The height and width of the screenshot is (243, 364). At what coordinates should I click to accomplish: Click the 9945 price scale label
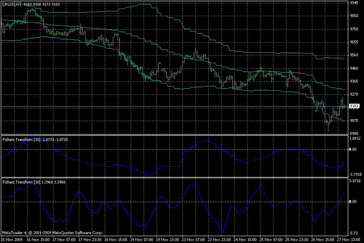tap(354, 3)
